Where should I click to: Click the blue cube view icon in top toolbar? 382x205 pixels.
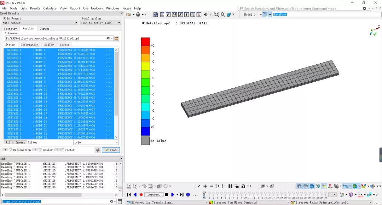(x=229, y=14)
